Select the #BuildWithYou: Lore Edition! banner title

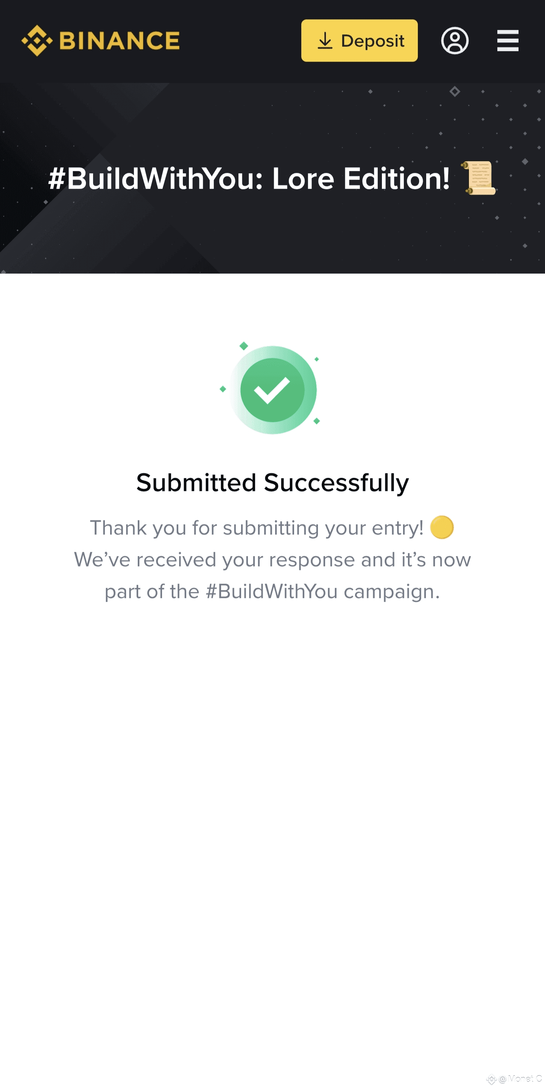(249, 179)
